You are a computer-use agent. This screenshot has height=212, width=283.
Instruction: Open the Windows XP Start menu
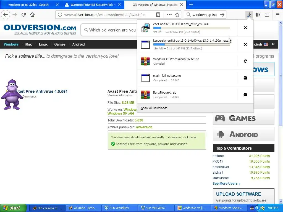[x=13, y=208]
